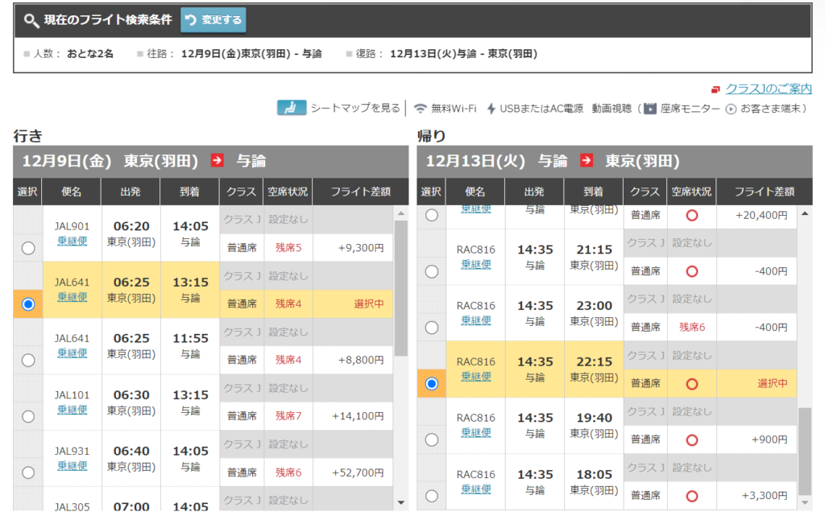Select RAC816 arriving 23:00 radio button
This screenshot has height=520, width=825.
pos(432,328)
